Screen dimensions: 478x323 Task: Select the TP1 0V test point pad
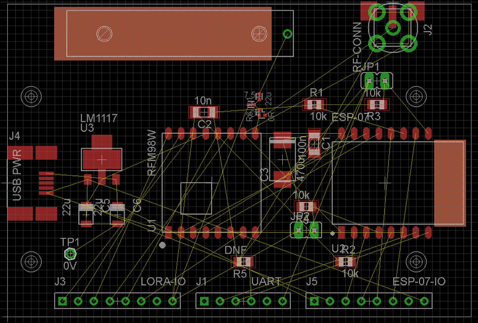pos(70,254)
